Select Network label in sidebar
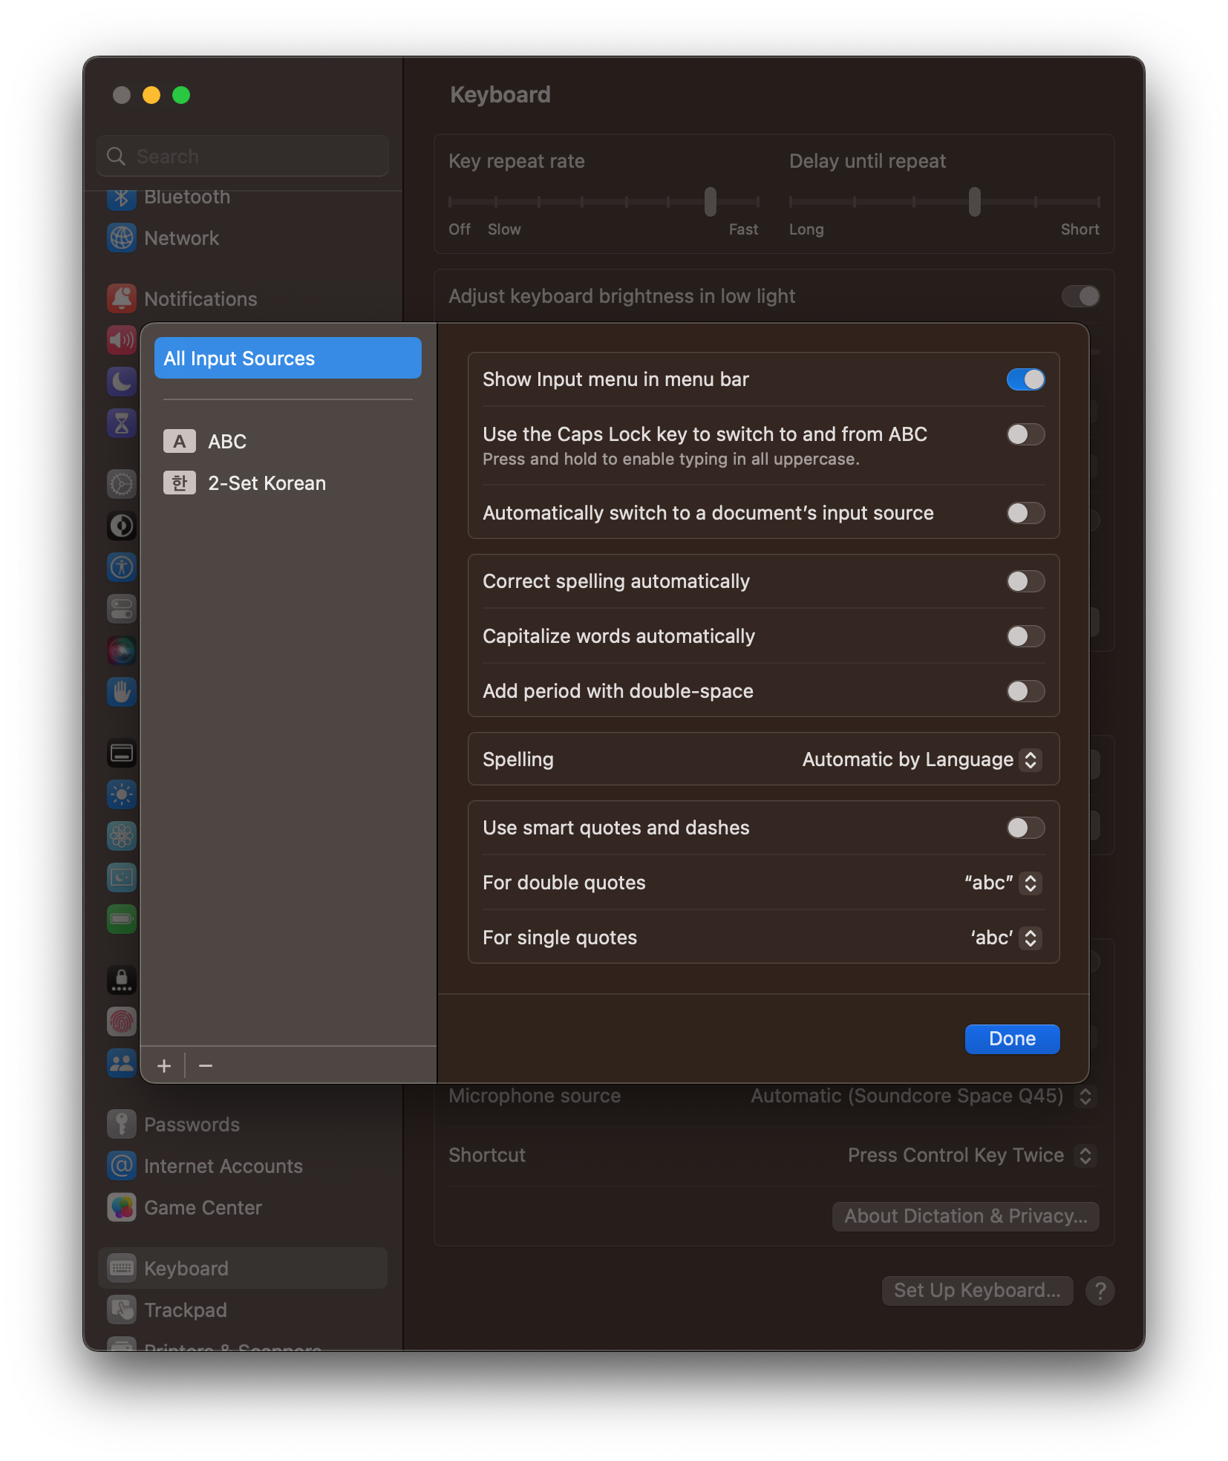This screenshot has width=1228, height=1461. 182,238
